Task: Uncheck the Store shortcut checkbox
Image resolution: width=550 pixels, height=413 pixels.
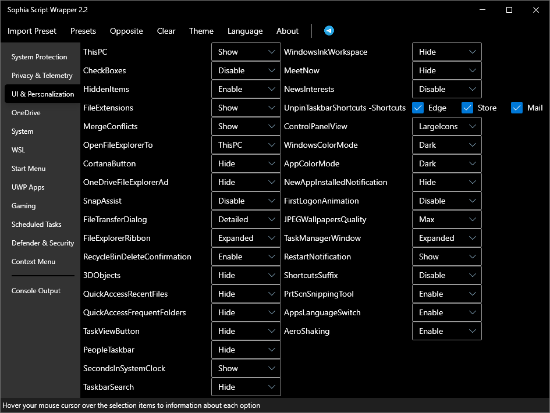Action: [467, 108]
